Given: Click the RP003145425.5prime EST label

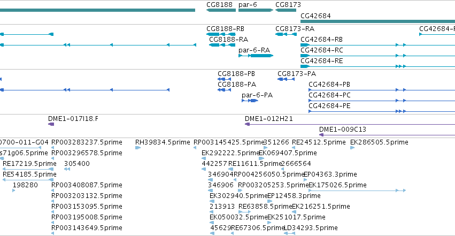Looking at the screenshot, I should (229, 142).
